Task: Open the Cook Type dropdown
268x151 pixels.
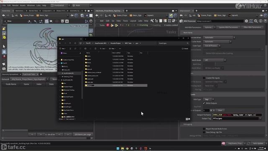Action: point(211,46)
